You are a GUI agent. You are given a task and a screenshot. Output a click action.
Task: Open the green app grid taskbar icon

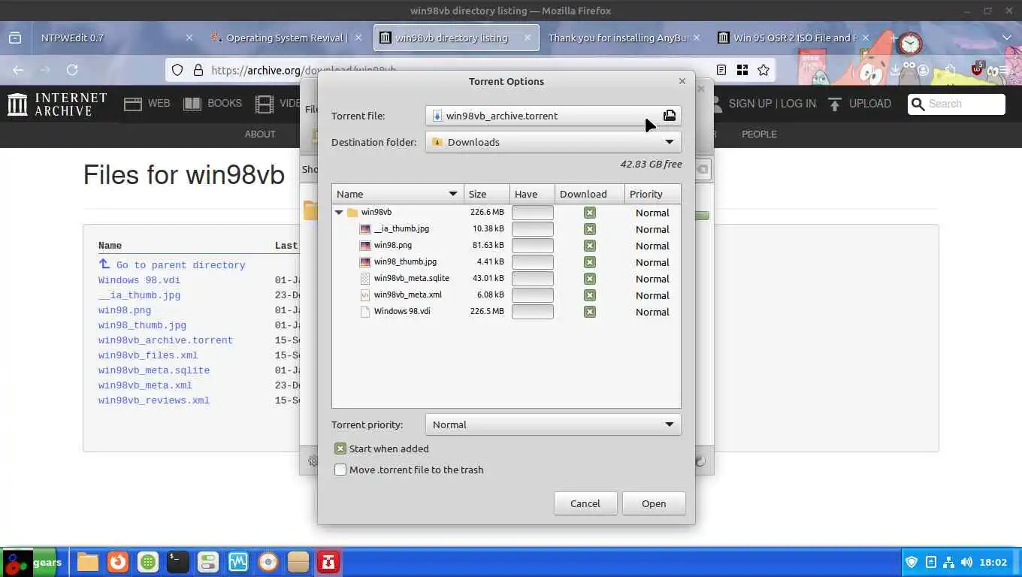148,562
